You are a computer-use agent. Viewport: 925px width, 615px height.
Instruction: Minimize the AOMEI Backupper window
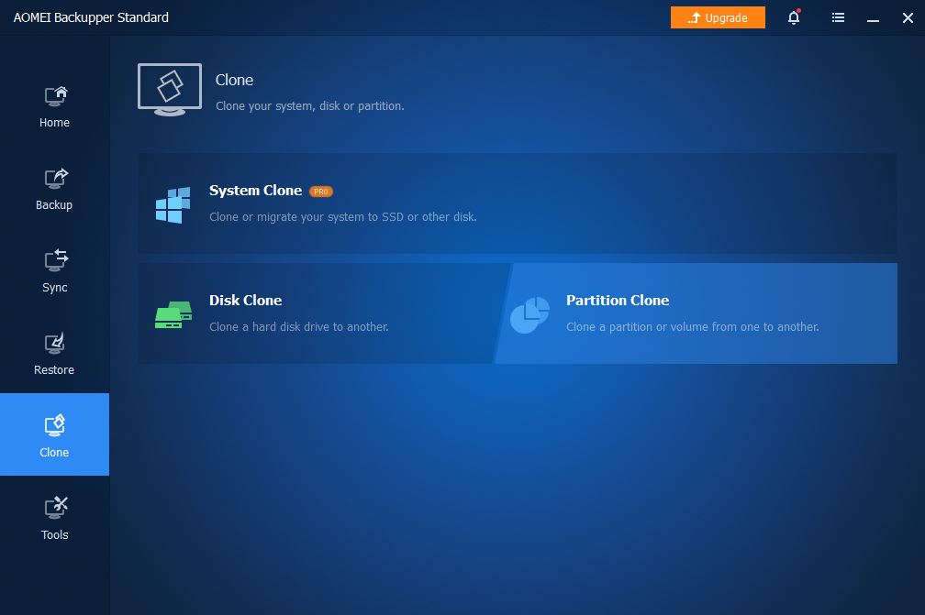click(x=873, y=18)
